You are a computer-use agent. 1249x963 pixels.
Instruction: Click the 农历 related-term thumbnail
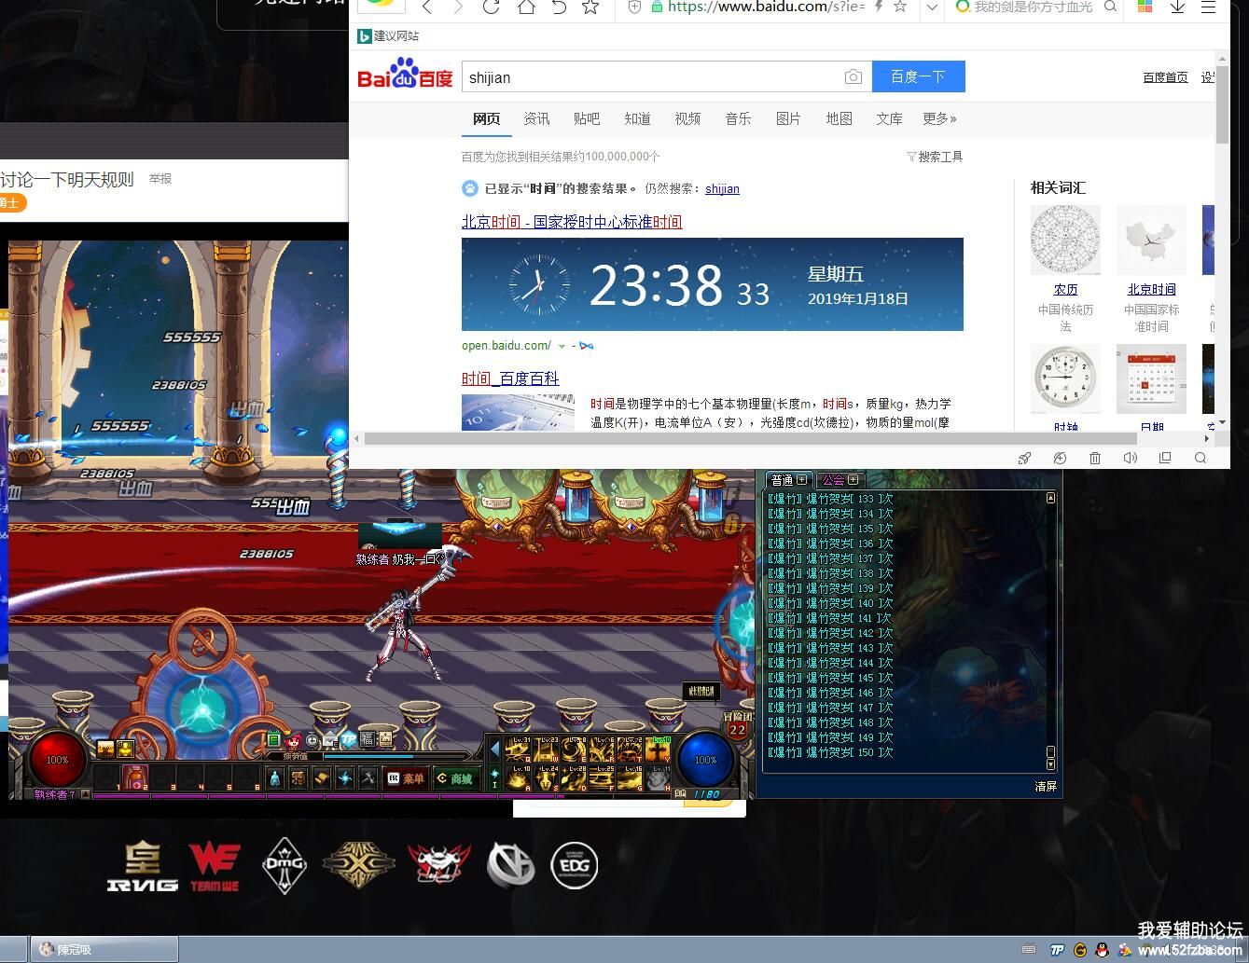[x=1065, y=240]
